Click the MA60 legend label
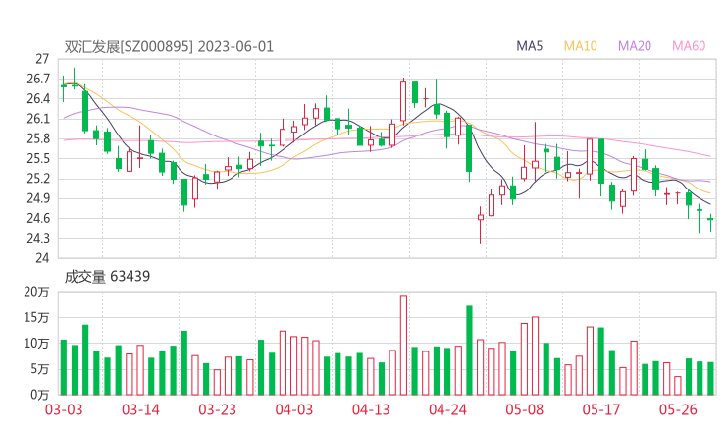726x432 pixels. [689, 46]
